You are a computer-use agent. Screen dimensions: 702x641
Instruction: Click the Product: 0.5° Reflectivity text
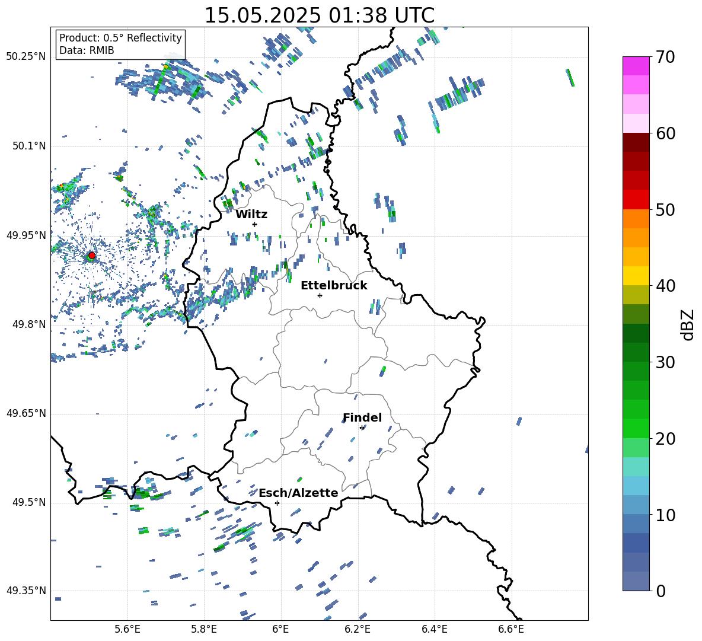(x=120, y=37)
